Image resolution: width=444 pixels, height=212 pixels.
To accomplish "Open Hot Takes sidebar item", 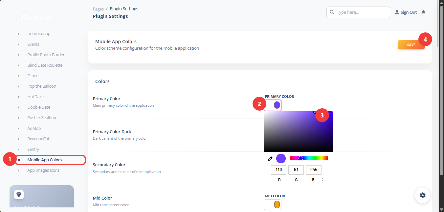I will click(x=36, y=97).
